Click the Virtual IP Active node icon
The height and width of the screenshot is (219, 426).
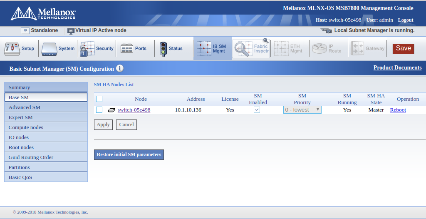click(x=71, y=31)
